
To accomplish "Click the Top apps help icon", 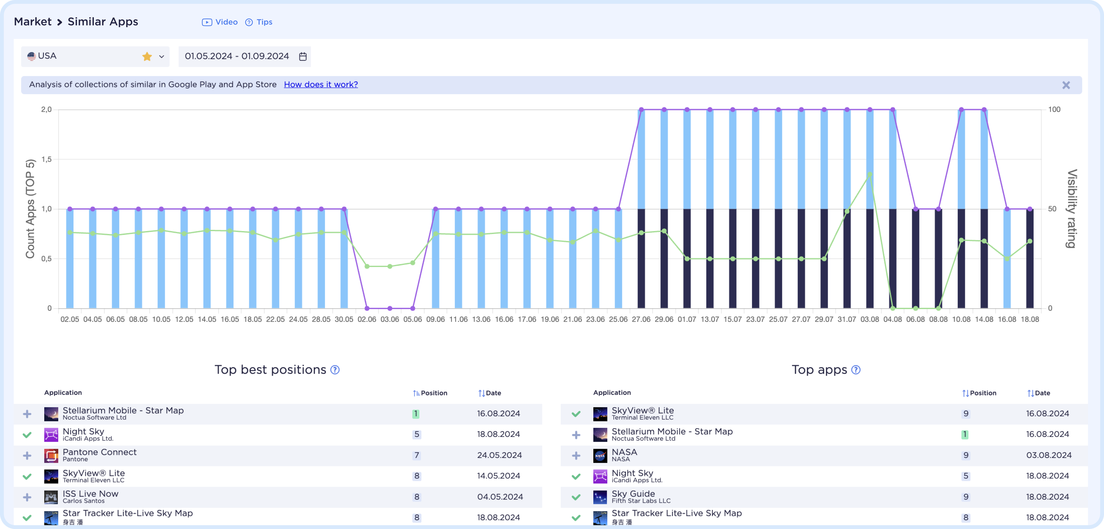I will [x=856, y=370].
